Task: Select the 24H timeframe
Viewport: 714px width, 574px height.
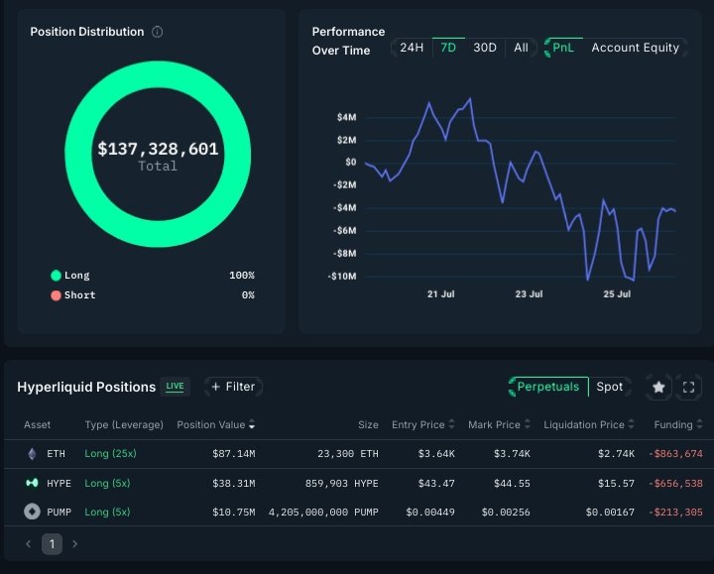Action: pos(412,48)
